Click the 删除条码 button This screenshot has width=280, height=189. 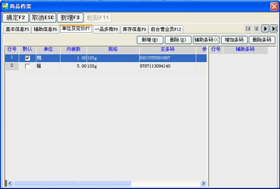tap(262, 40)
